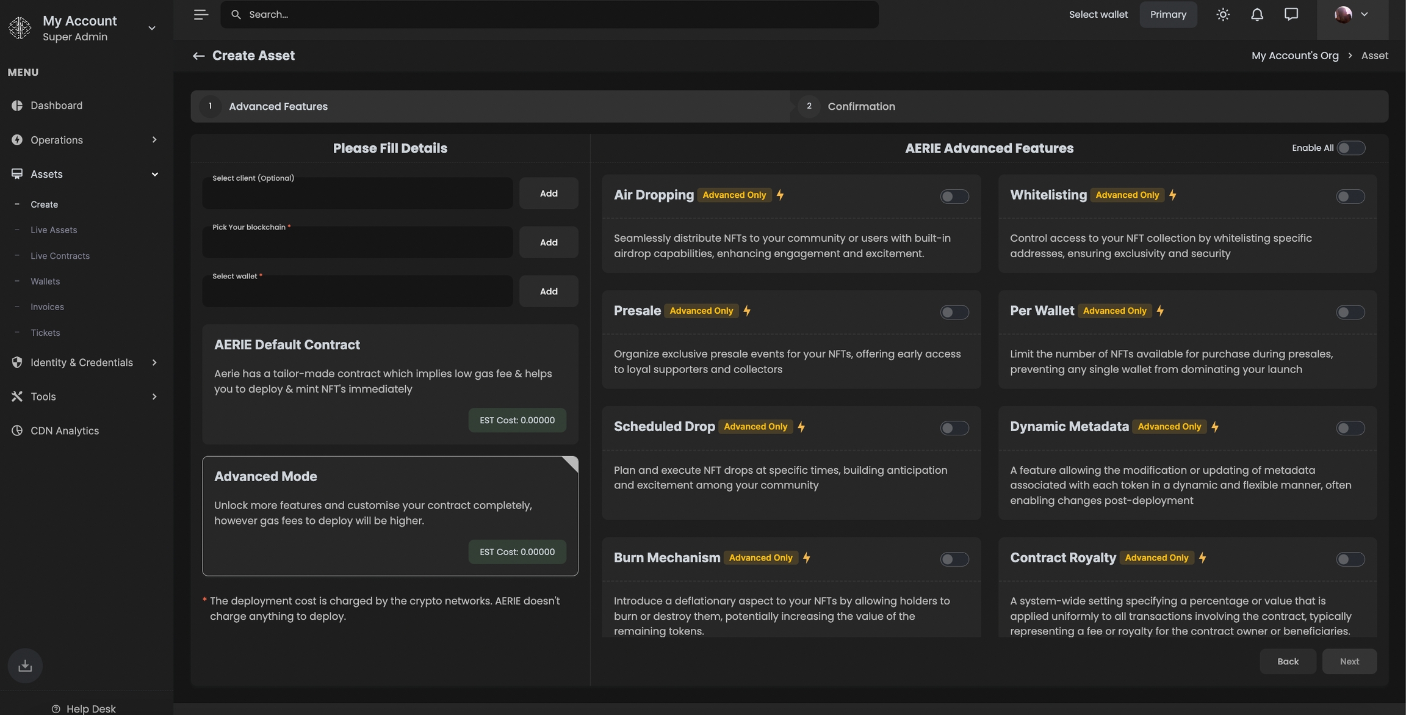
Task: Enable the Air Dropping toggle
Action: tap(954, 197)
